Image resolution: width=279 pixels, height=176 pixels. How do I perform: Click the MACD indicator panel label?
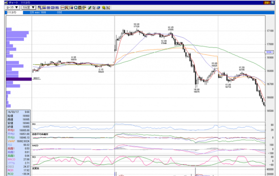point(35,146)
